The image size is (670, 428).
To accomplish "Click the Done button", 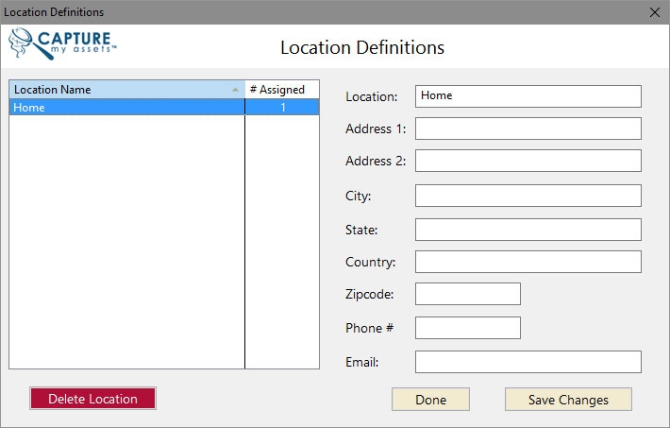I will [430, 400].
